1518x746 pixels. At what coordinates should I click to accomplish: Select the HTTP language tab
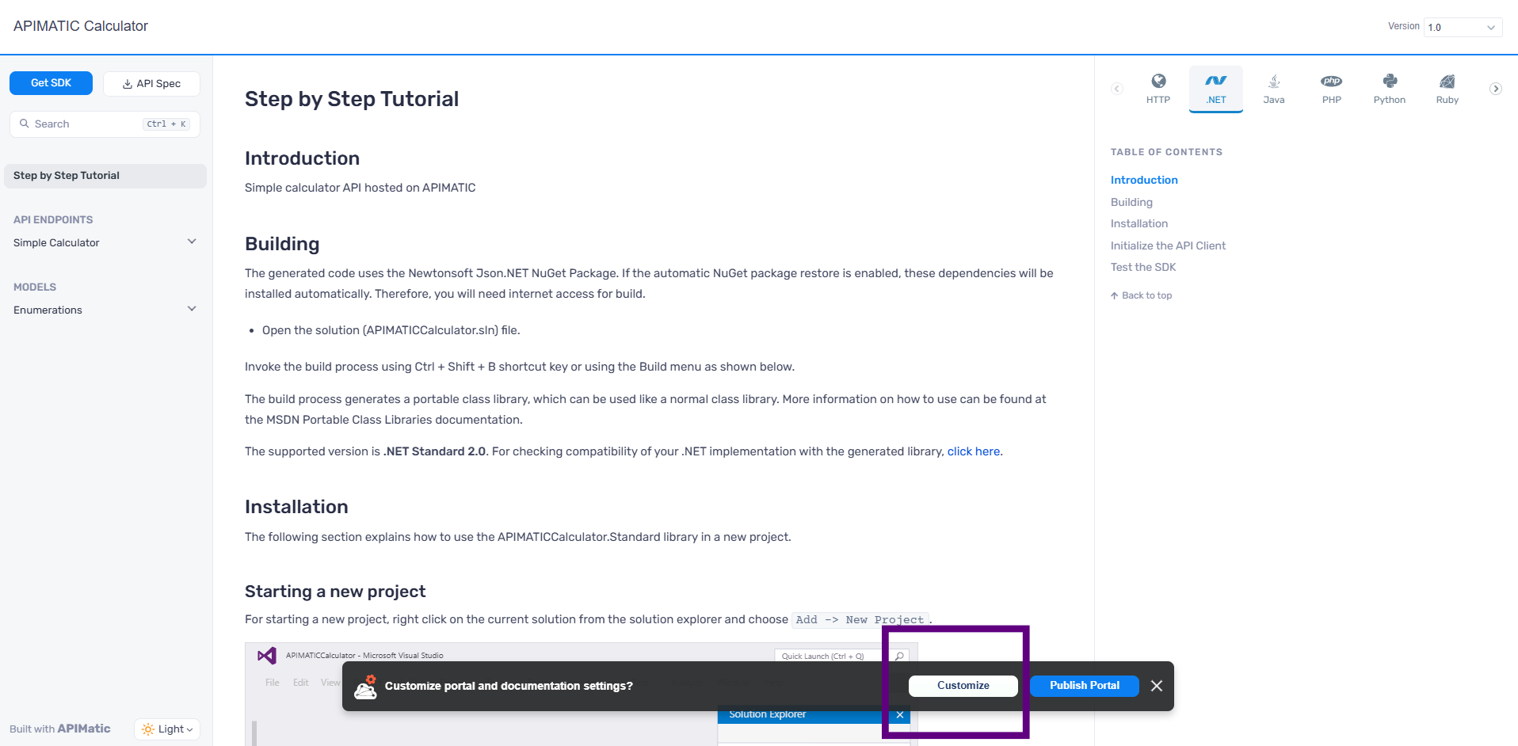click(x=1158, y=89)
